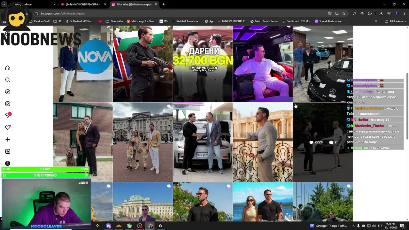Open Chrome Downloads
Screen dimensions: 409x230
coord(381,13)
